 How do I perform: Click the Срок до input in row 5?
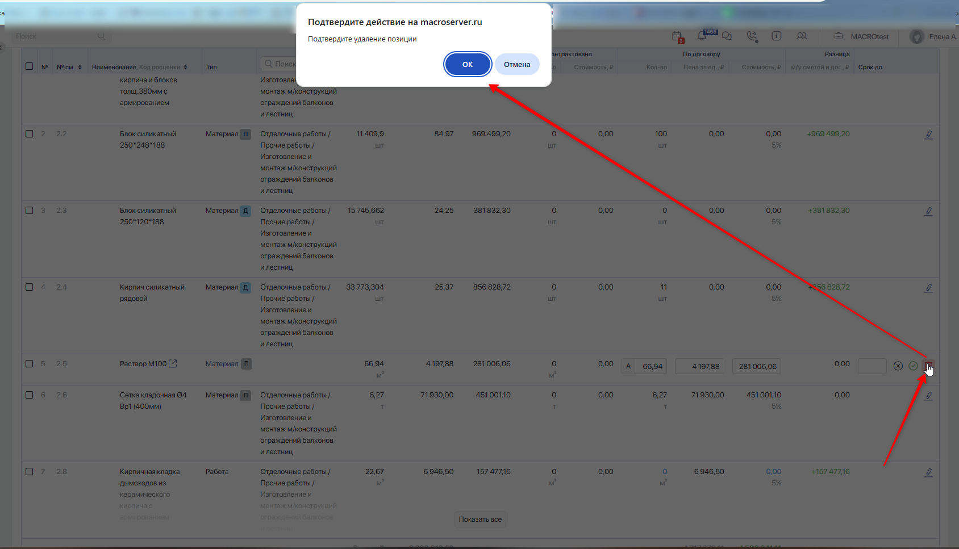coord(872,366)
